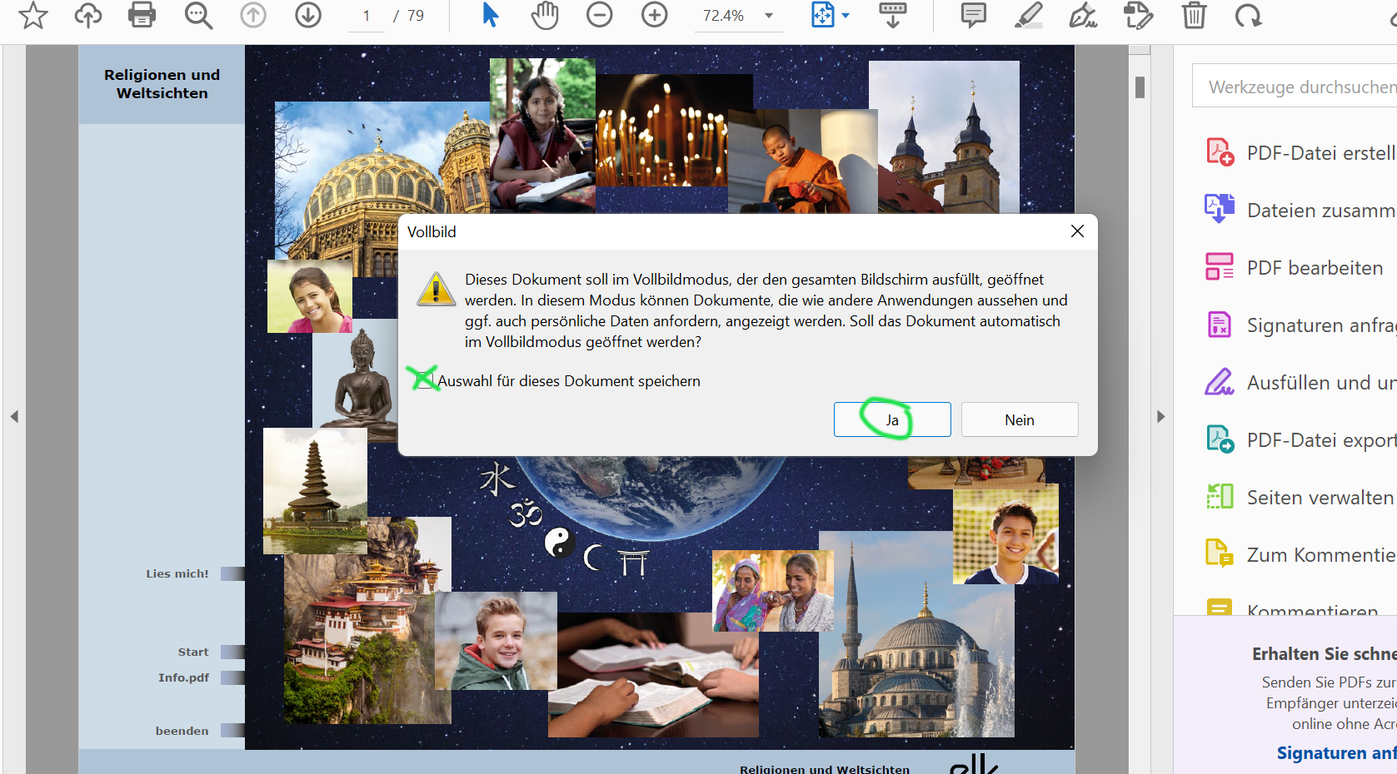Open the zoom percentage dropdown

point(769,16)
